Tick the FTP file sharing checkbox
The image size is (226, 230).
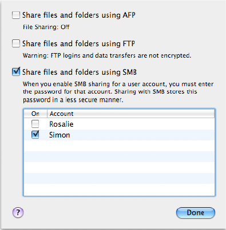pos(16,43)
